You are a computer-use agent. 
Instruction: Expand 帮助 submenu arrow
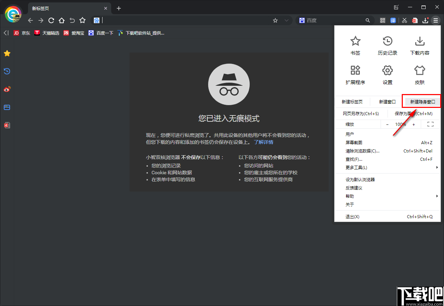437,196
